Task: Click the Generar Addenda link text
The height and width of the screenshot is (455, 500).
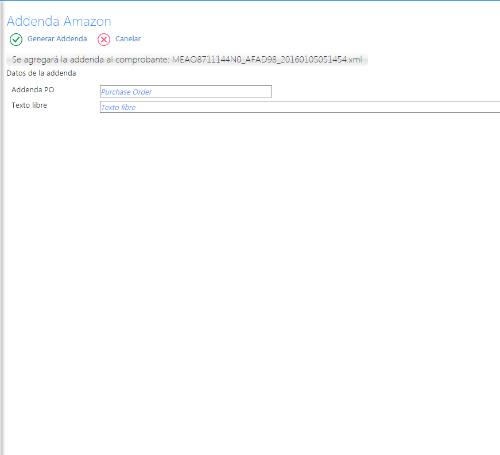Action: [x=57, y=39]
